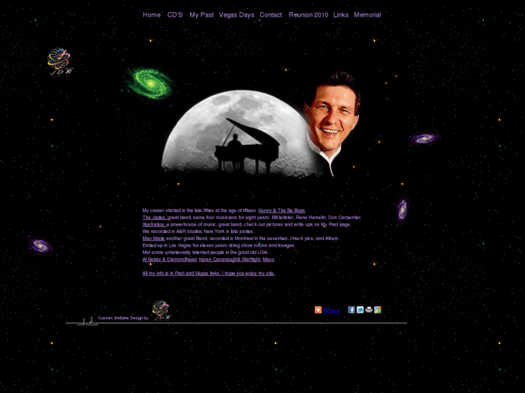525x393 pixels.
Task: Click the smiling man portrait image
Action: tap(331, 124)
